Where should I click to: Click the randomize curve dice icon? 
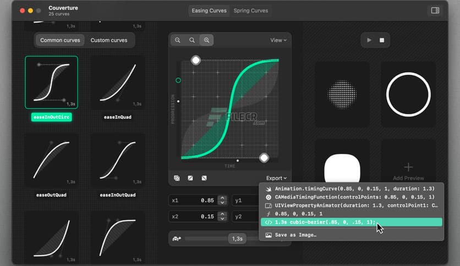click(x=177, y=178)
